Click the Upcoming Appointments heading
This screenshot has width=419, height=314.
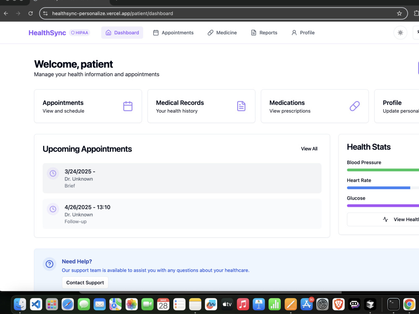(87, 149)
